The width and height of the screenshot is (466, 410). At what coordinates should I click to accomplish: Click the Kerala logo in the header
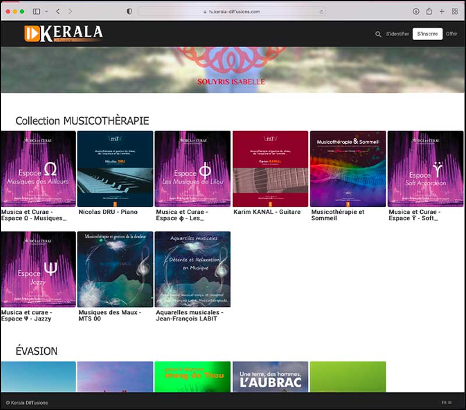tap(63, 33)
